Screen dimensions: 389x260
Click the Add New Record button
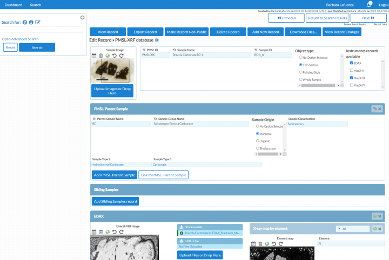265,32
